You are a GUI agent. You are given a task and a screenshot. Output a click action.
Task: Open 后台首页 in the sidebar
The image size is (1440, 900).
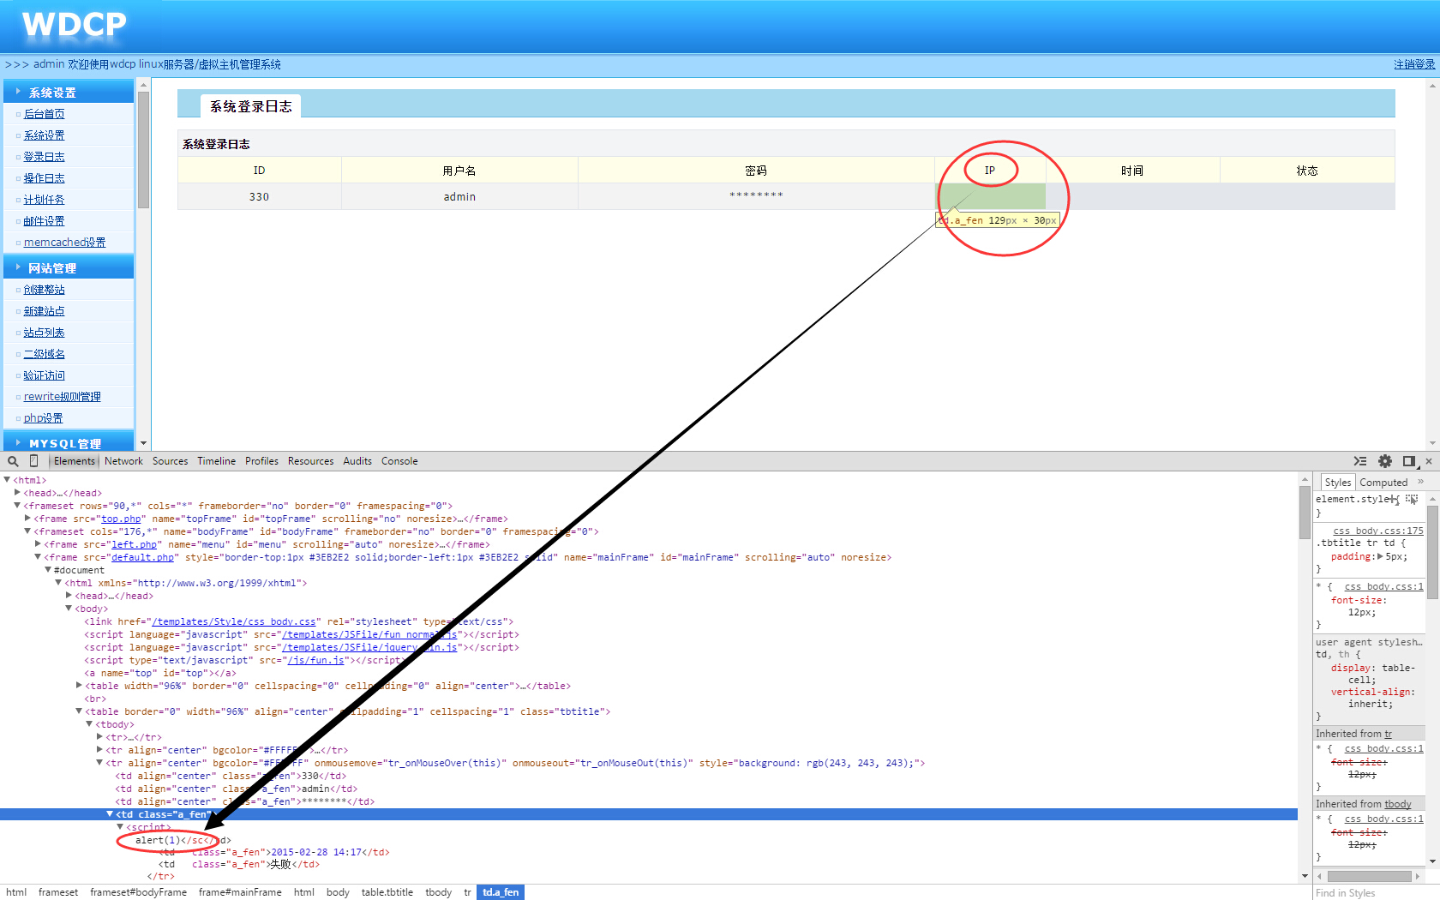point(44,114)
